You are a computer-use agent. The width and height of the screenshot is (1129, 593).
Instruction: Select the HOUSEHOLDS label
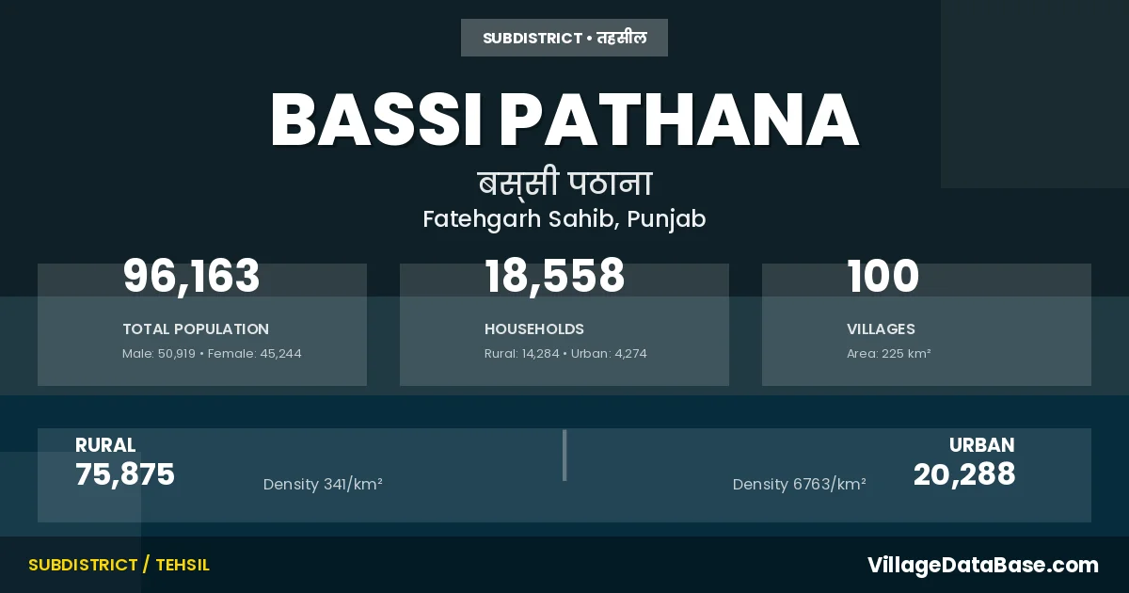[x=534, y=329]
